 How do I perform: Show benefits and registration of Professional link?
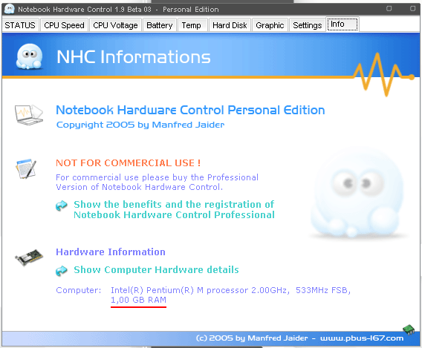174,209
